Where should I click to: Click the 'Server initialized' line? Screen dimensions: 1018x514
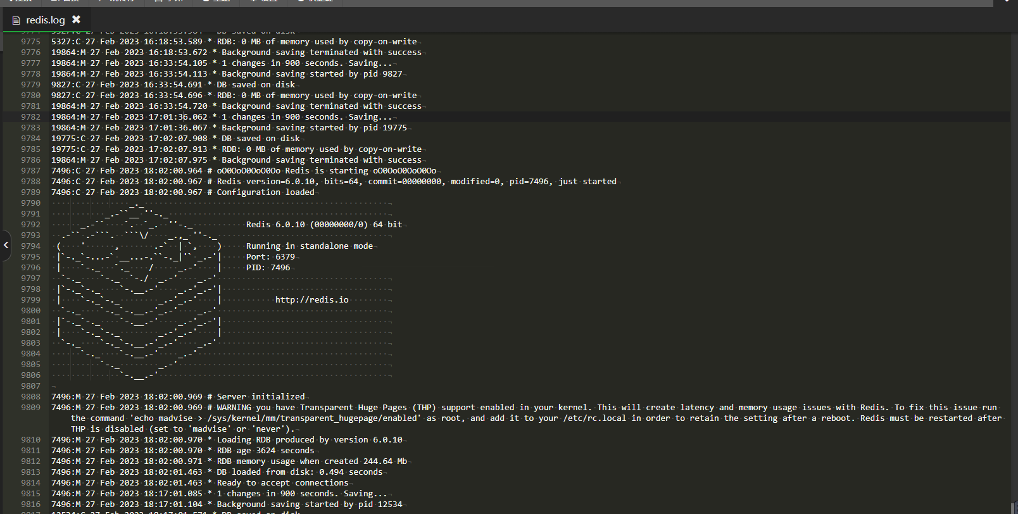(178, 397)
